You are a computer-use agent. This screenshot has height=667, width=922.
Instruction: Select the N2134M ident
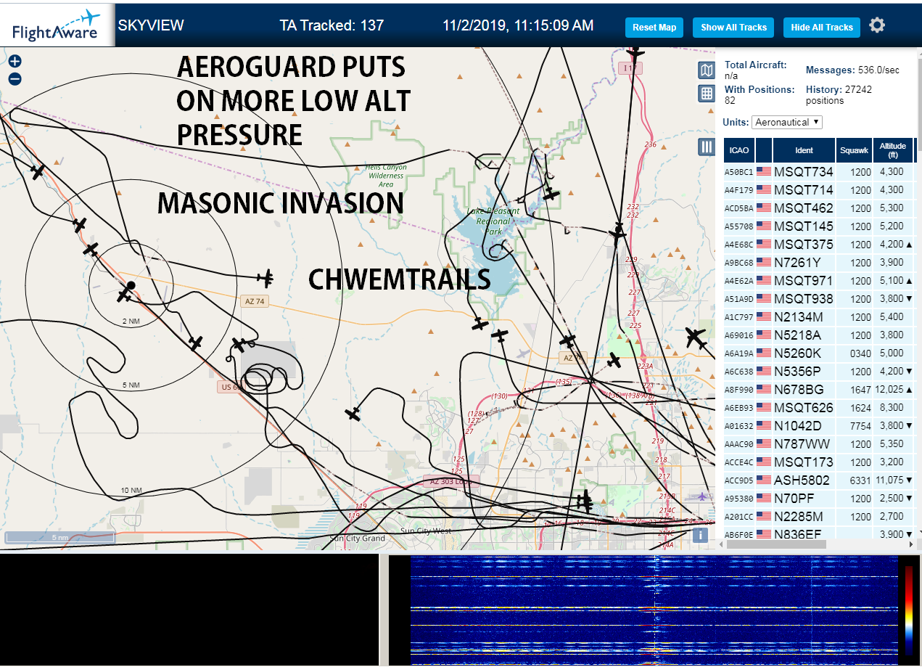tap(799, 317)
